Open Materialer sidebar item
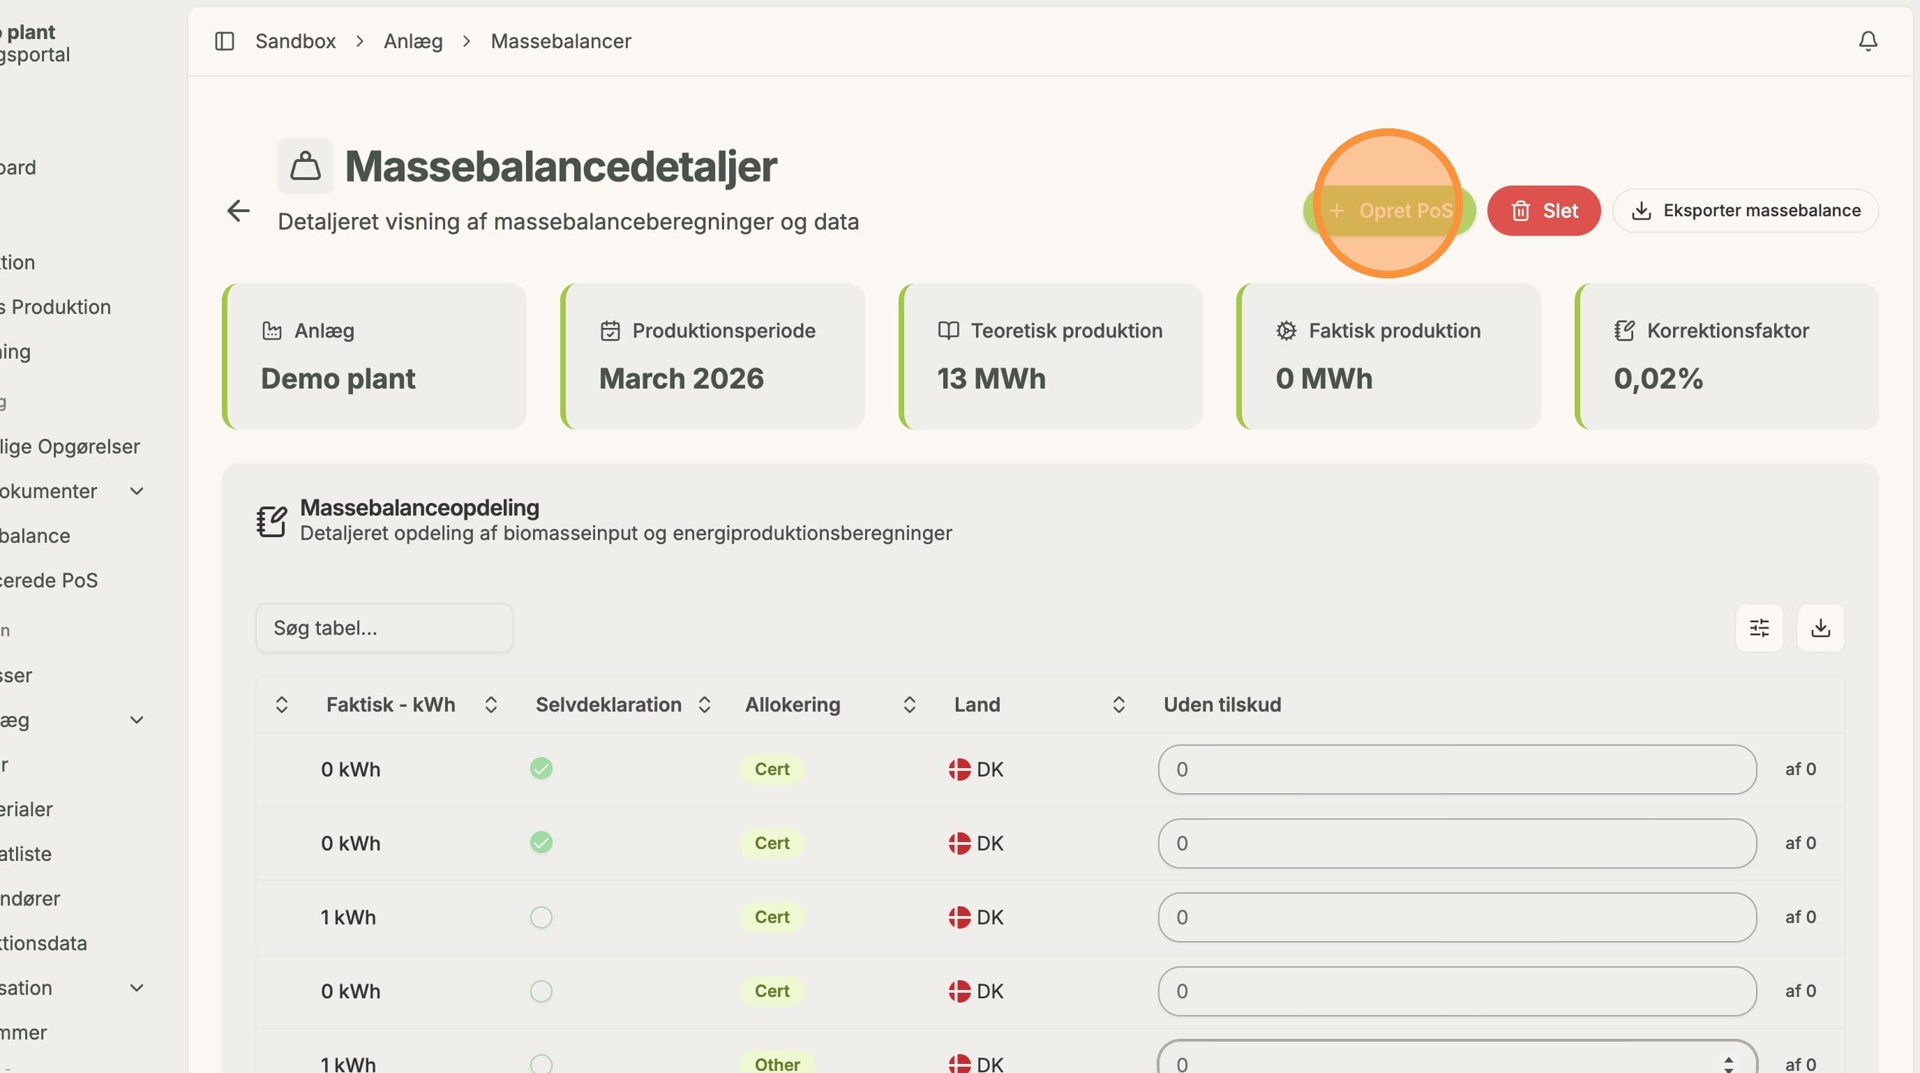The width and height of the screenshot is (1920, 1073). point(26,809)
